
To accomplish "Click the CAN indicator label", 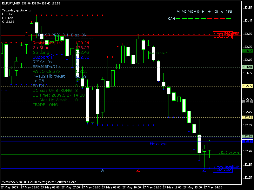I will pos(171,19).
